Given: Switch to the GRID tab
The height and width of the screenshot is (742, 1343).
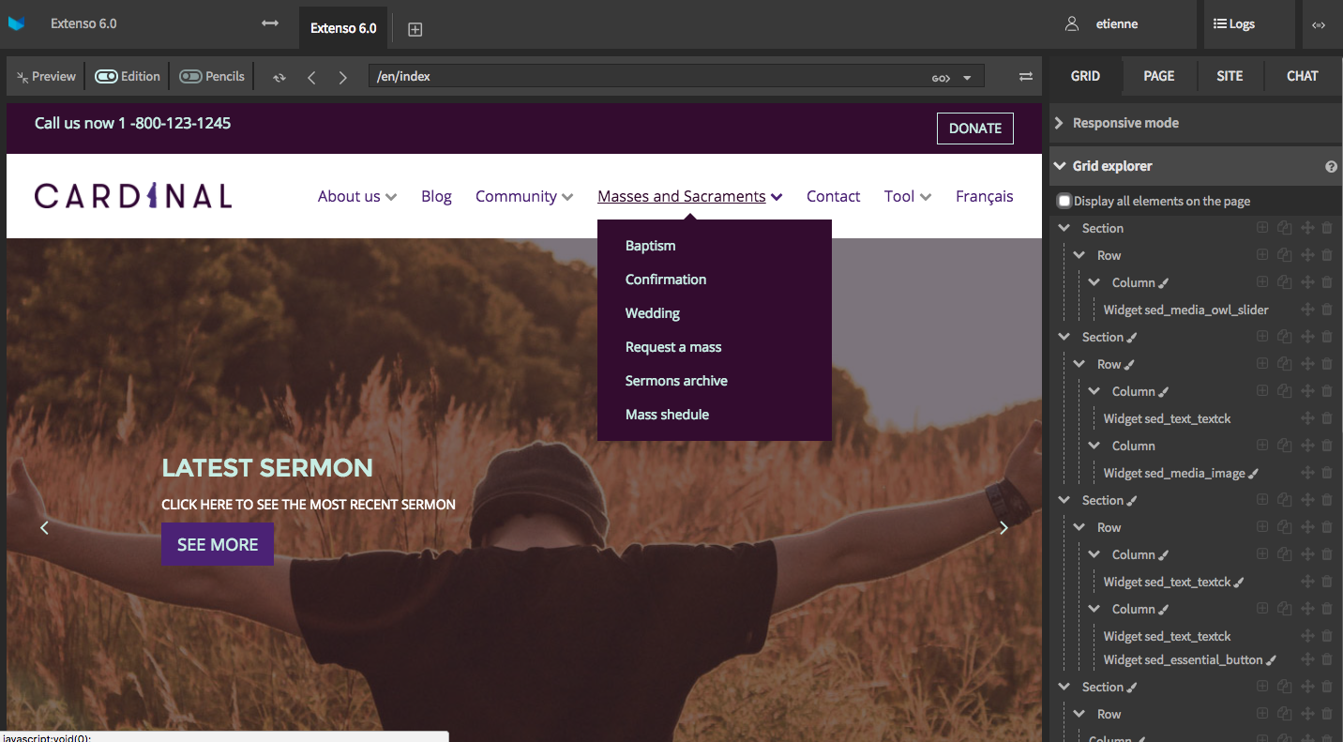Looking at the screenshot, I should pyautogui.click(x=1085, y=76).
